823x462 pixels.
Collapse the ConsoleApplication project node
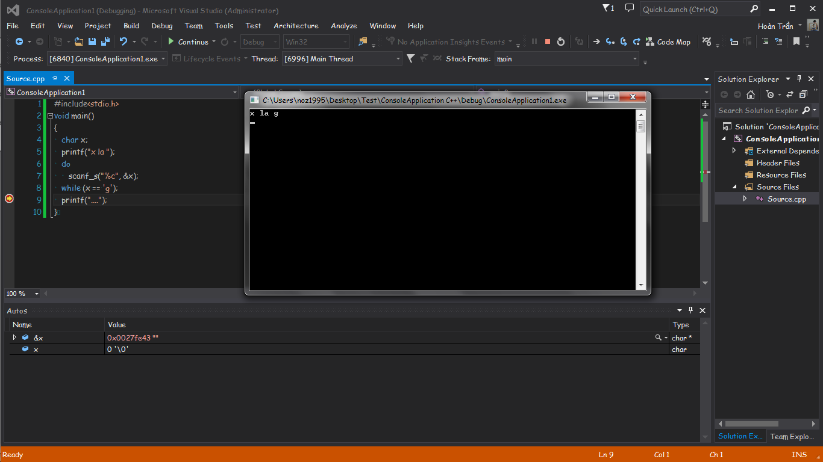tap(725, 139)
